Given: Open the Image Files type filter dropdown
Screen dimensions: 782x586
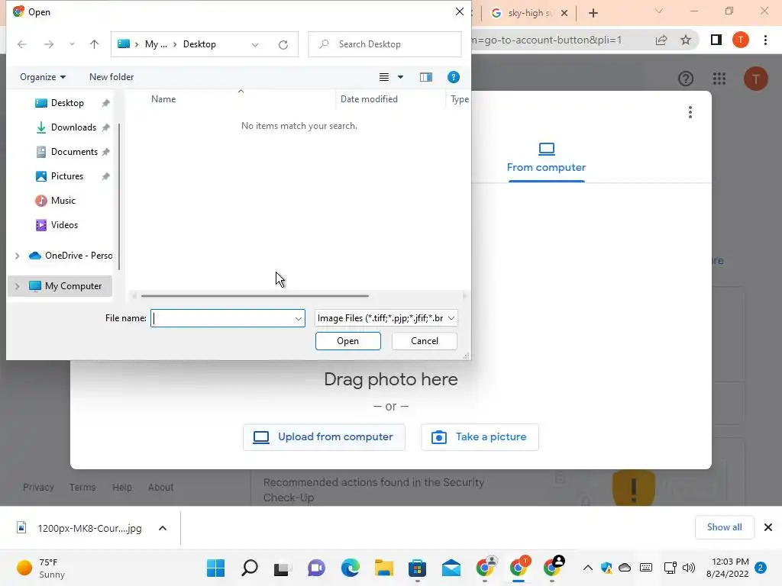Looking at the screenshot, I should 386,318.
